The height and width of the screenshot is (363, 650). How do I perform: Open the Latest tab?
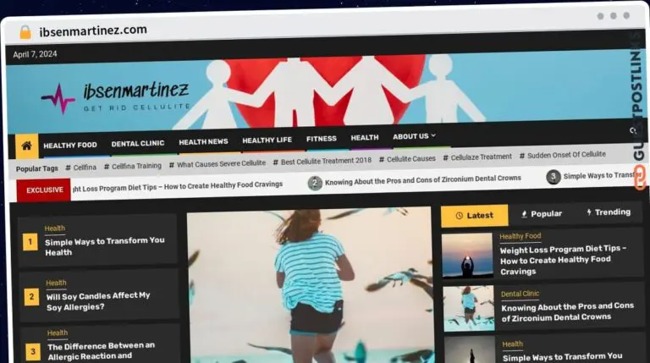(474, 215)
